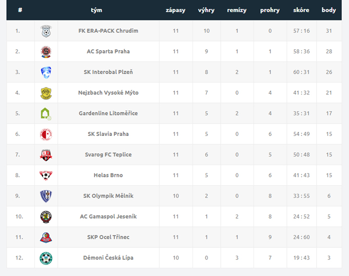Sort table by the 'body' column header

(x=328, y=10)
